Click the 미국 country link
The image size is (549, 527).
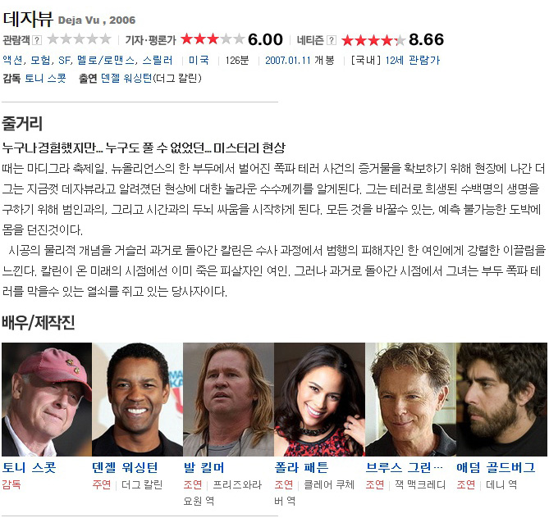[199, 61]
